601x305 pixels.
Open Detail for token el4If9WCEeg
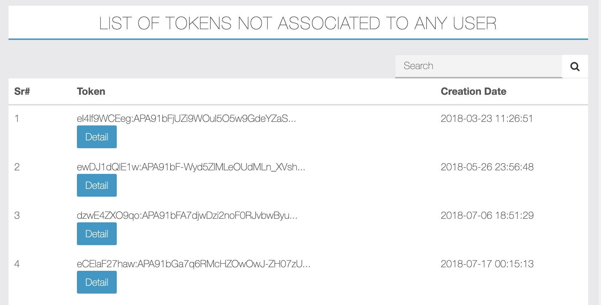(x=97, y=137)
